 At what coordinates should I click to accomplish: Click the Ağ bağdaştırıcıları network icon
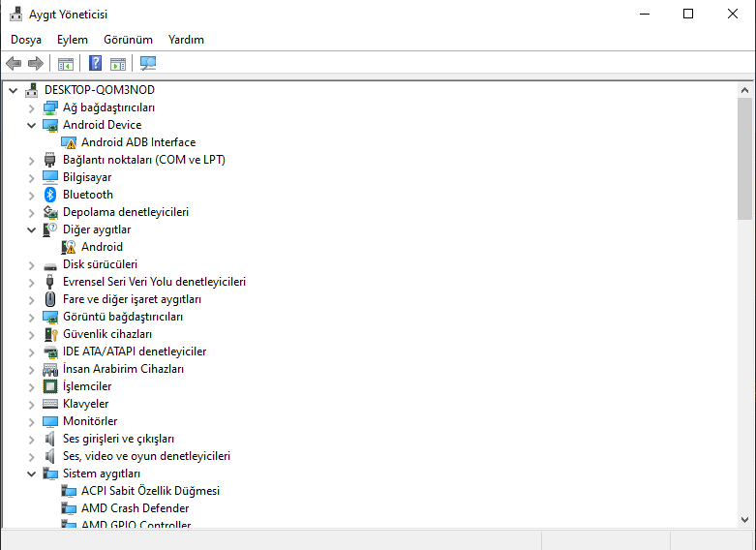tap(50, 107)
